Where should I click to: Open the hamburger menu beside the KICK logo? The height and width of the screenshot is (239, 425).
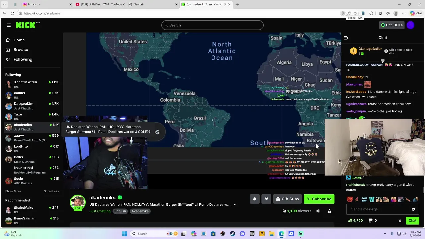[9, 25]
